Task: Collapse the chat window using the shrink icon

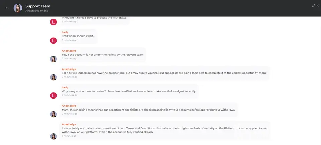Action: pos(314,6)
